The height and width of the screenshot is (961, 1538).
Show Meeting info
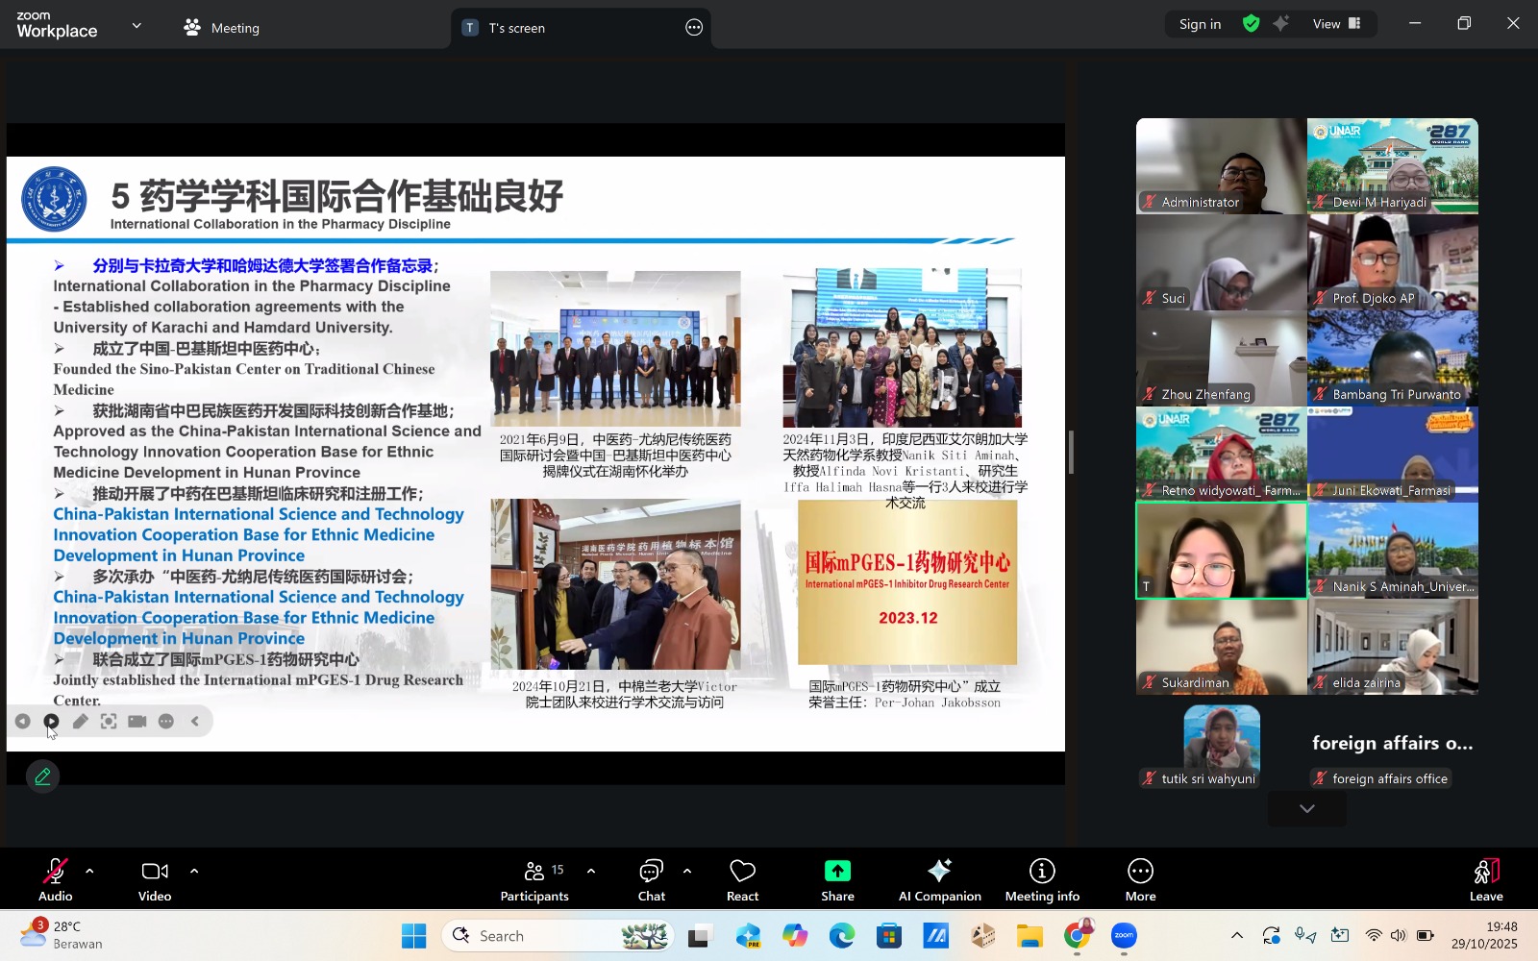point(1042,880)
